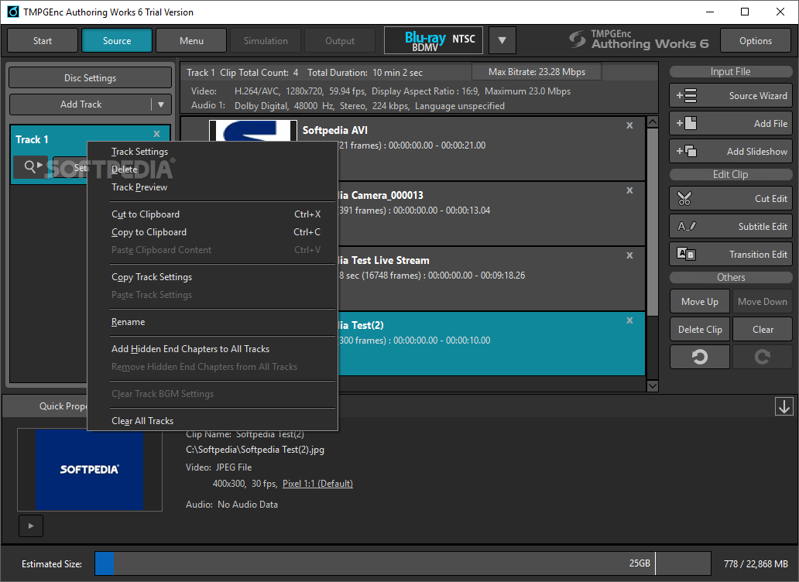The width and height of the screenshot is (799, 582).
Task: Click the Subtitle Edit pen icon
Action: pos(687,226)
